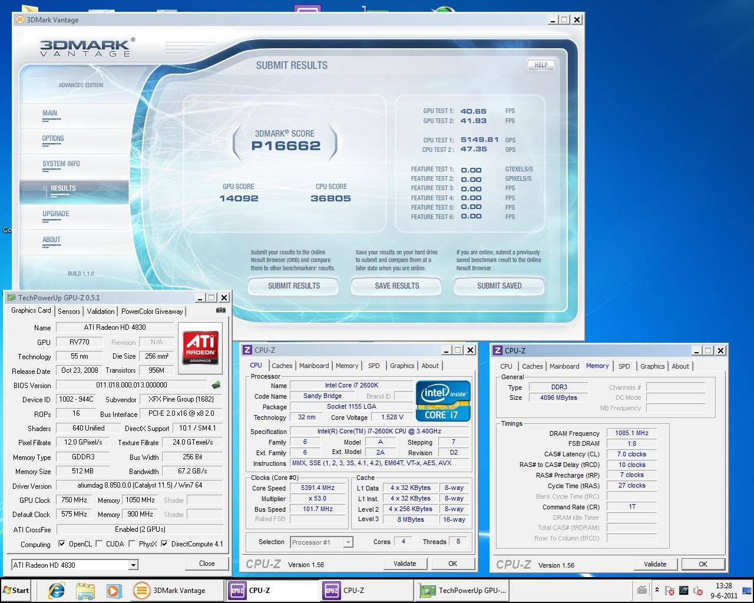Click the GPU-Z title bar icon

11,298
